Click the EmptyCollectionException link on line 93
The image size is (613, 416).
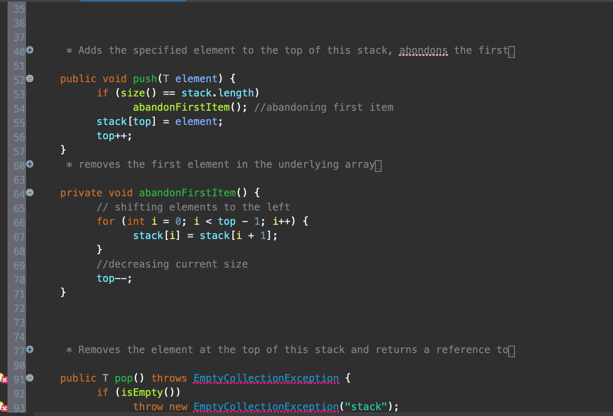pos(266,406)
